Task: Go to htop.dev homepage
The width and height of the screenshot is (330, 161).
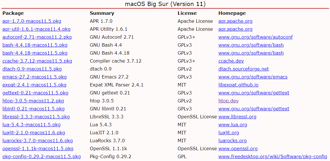Action: [x=228, y=101]
